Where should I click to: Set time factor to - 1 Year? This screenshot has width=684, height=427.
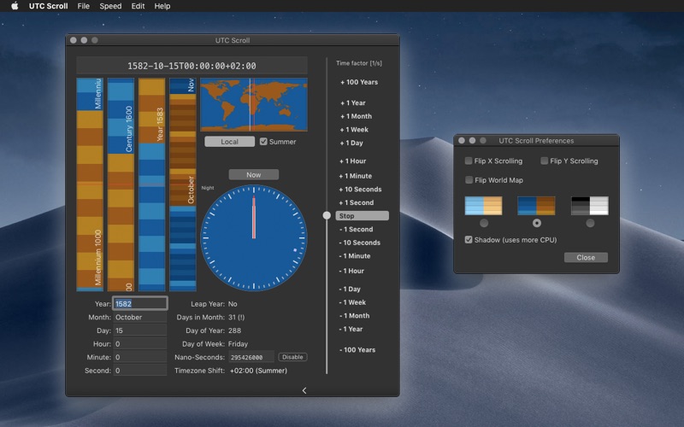pos(351,329)
